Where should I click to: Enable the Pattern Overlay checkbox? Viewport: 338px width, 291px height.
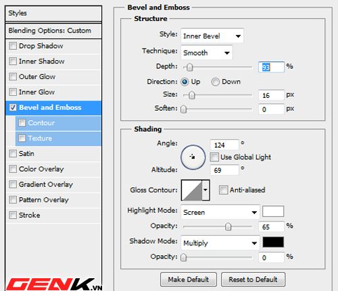pyautogui.click(x=13, y=200)
